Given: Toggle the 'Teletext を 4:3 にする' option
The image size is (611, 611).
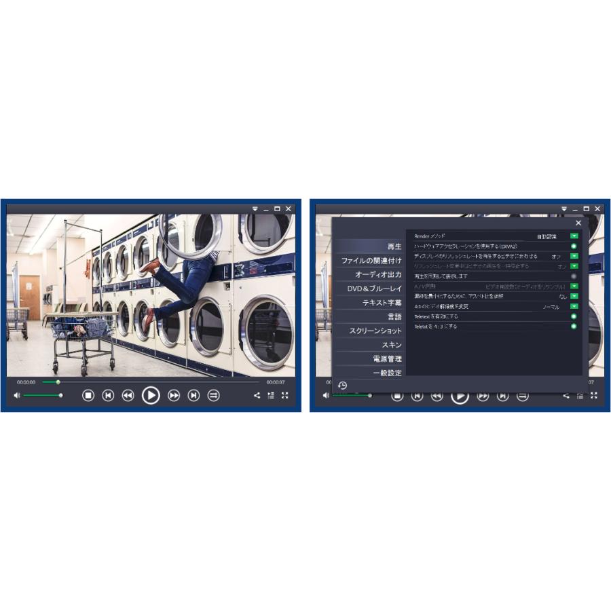Looking at the screenshot, I should [x=574, y=327].
